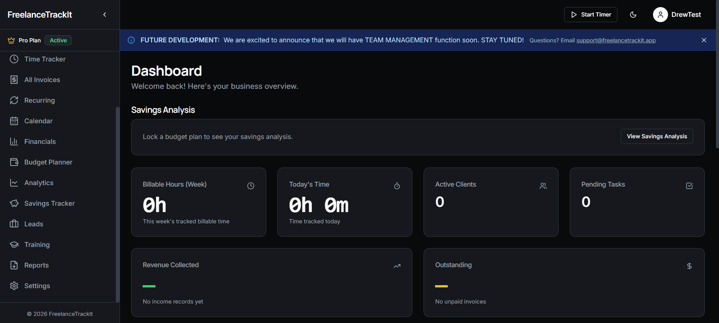
Task: Click the Recurring refresh arrows icon
Action: click(14, 100)
